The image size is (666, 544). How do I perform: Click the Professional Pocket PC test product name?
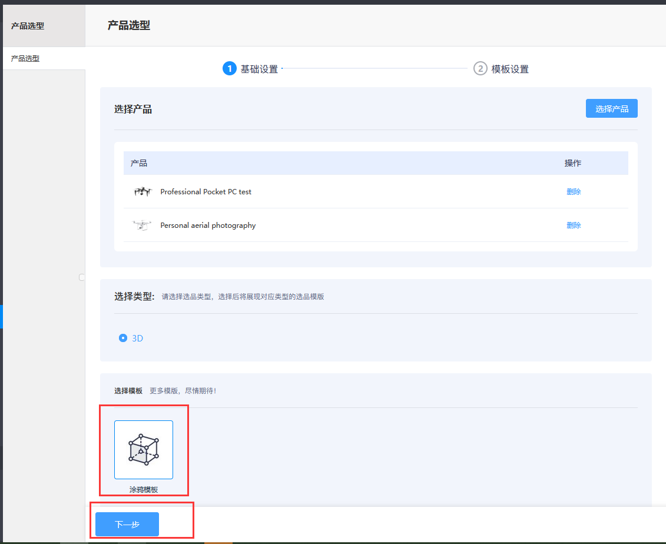(206, 191)
